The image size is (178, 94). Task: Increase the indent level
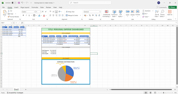(x=63, y=15)
